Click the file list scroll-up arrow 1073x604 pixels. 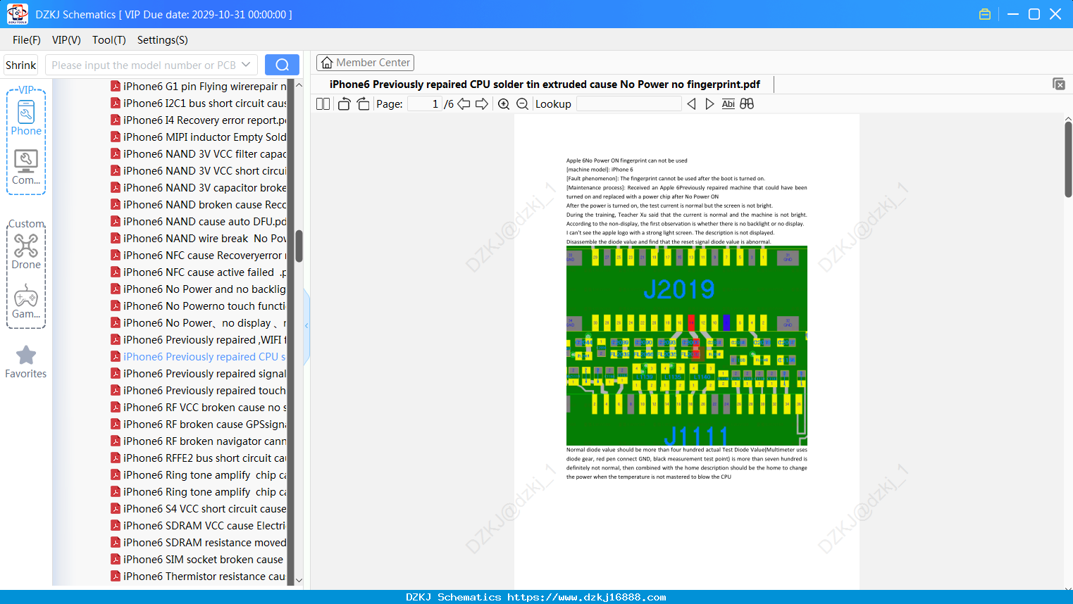click(x=299, y=85)
